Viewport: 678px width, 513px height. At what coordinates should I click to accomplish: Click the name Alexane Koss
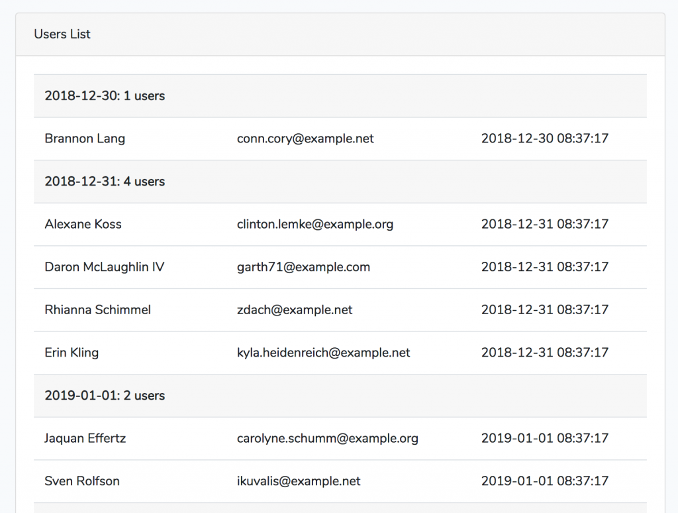pos(83,224)
